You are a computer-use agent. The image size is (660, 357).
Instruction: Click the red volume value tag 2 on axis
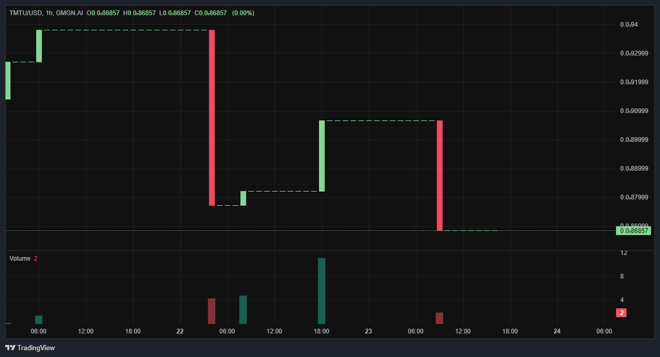[x=621, y=313]
